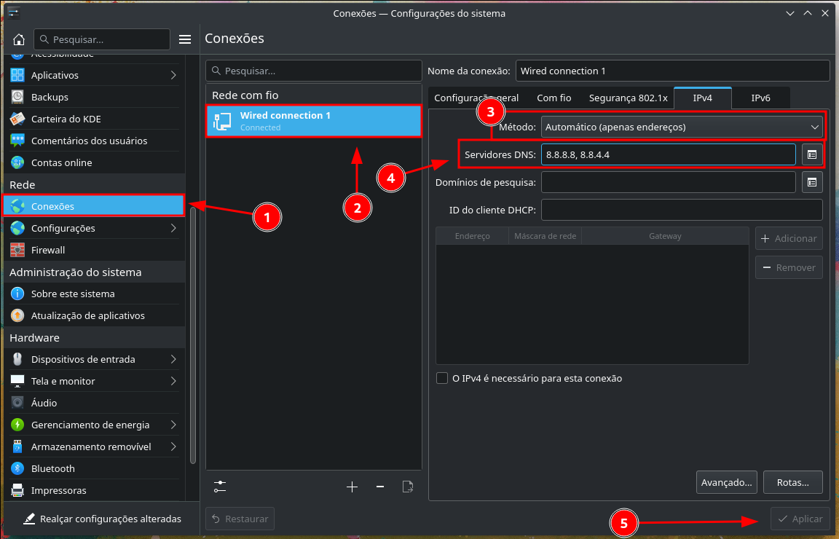Click the export connection icon
Image resolution: width=839 pixels, height=539 pixels.
pos(407,487)
